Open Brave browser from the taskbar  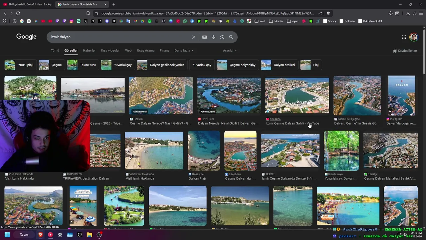(41, 235)
